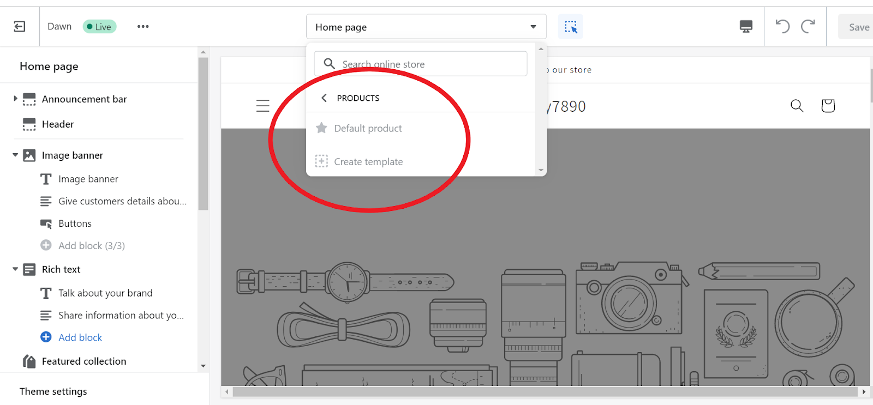Screen dimensions: 873x405
Task: Click the Buttons block icon
Action: click(x=46, y=223)
